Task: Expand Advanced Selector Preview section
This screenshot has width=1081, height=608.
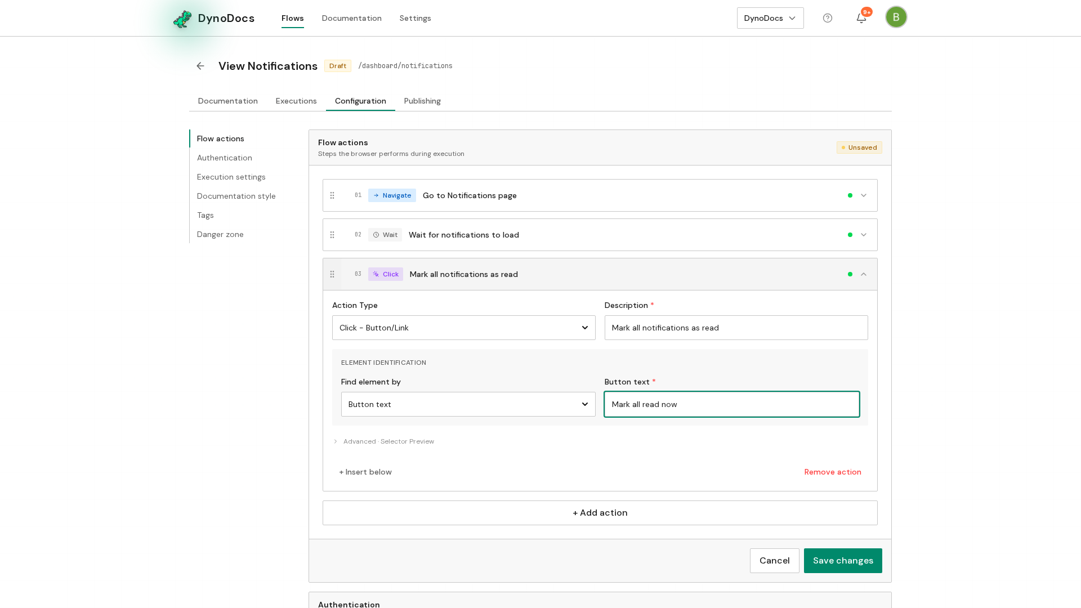Action: (384, 441)
